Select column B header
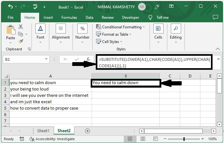The width and height of the screenshot is (224, 144). pos(126,76)
